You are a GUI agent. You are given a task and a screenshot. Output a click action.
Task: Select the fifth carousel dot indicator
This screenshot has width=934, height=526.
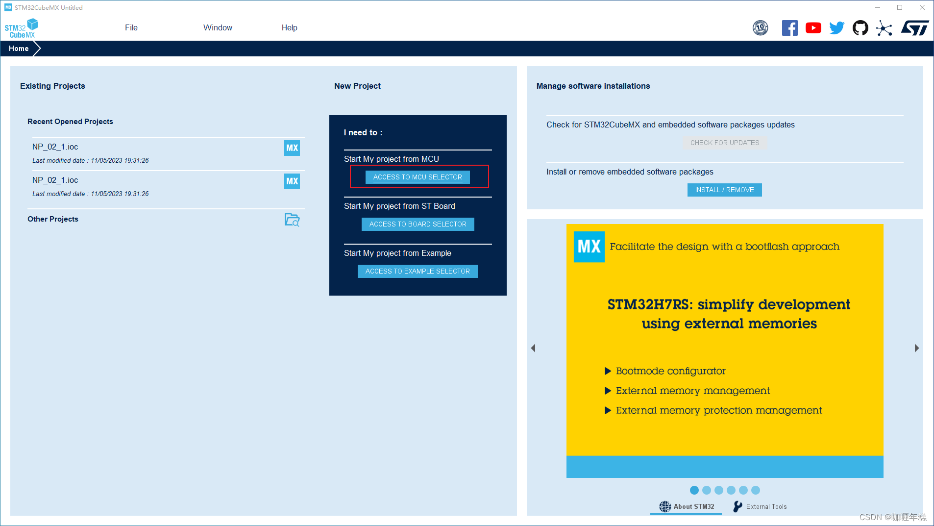click(743, 490)
